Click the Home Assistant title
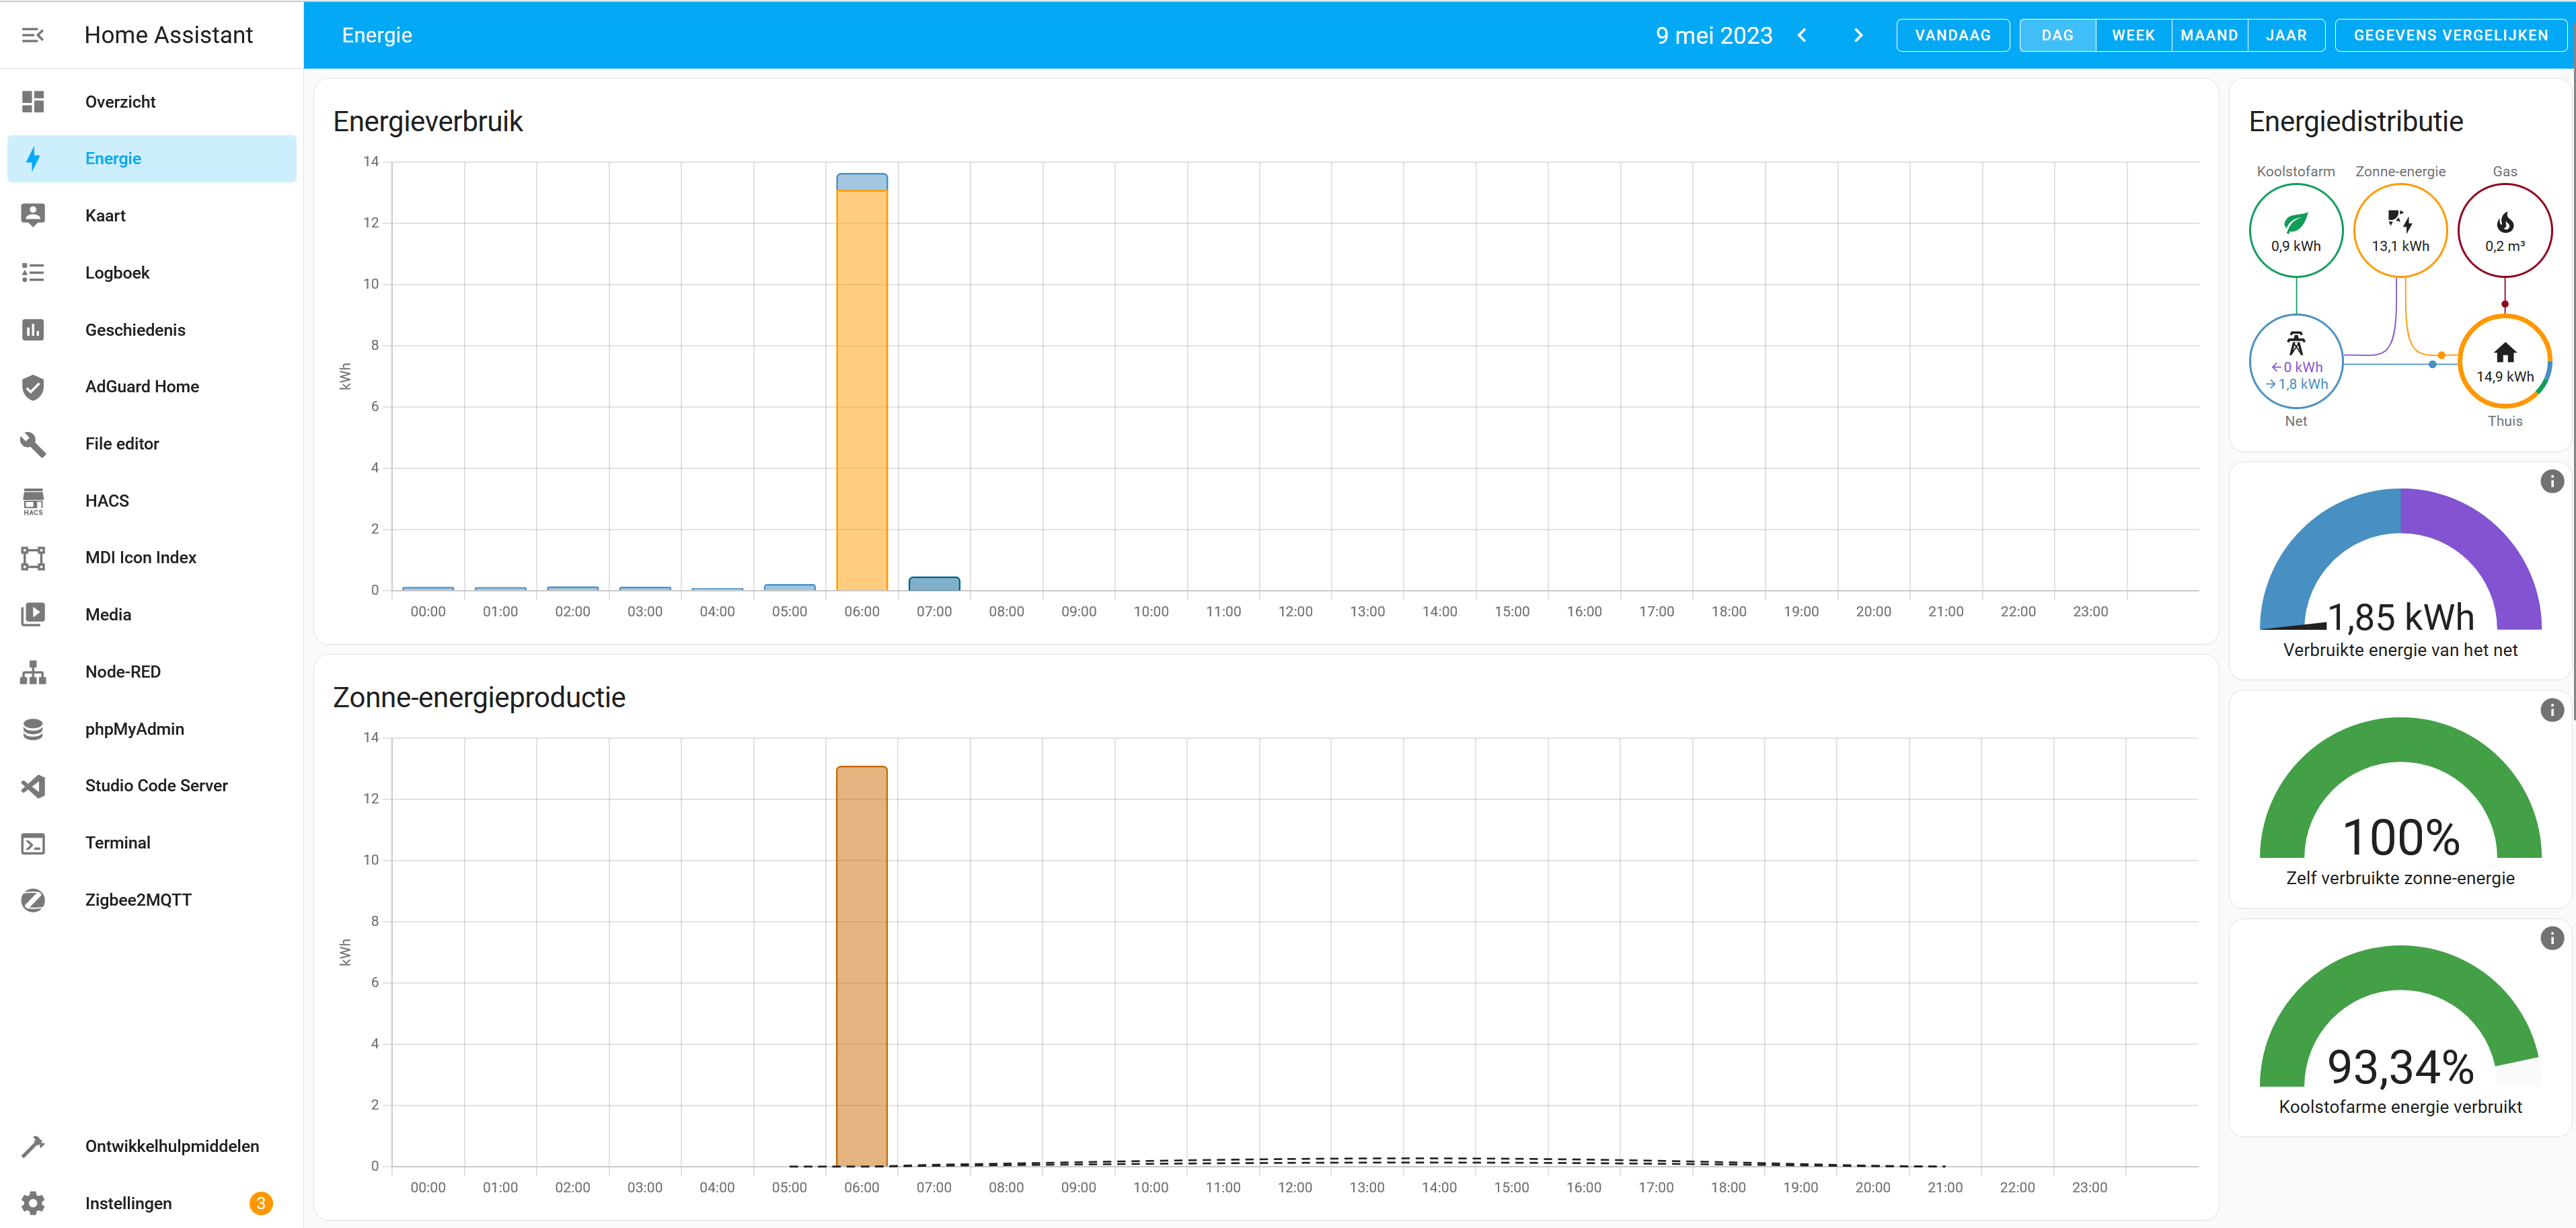The width and height of the screenshot is (2576, 1228). [x=168, y=35]
